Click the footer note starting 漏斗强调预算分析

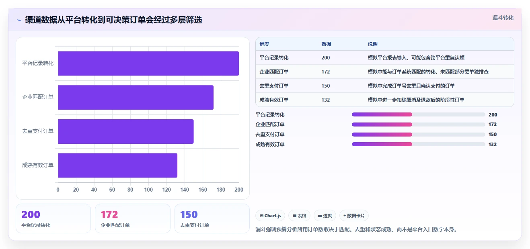point(356,230)
